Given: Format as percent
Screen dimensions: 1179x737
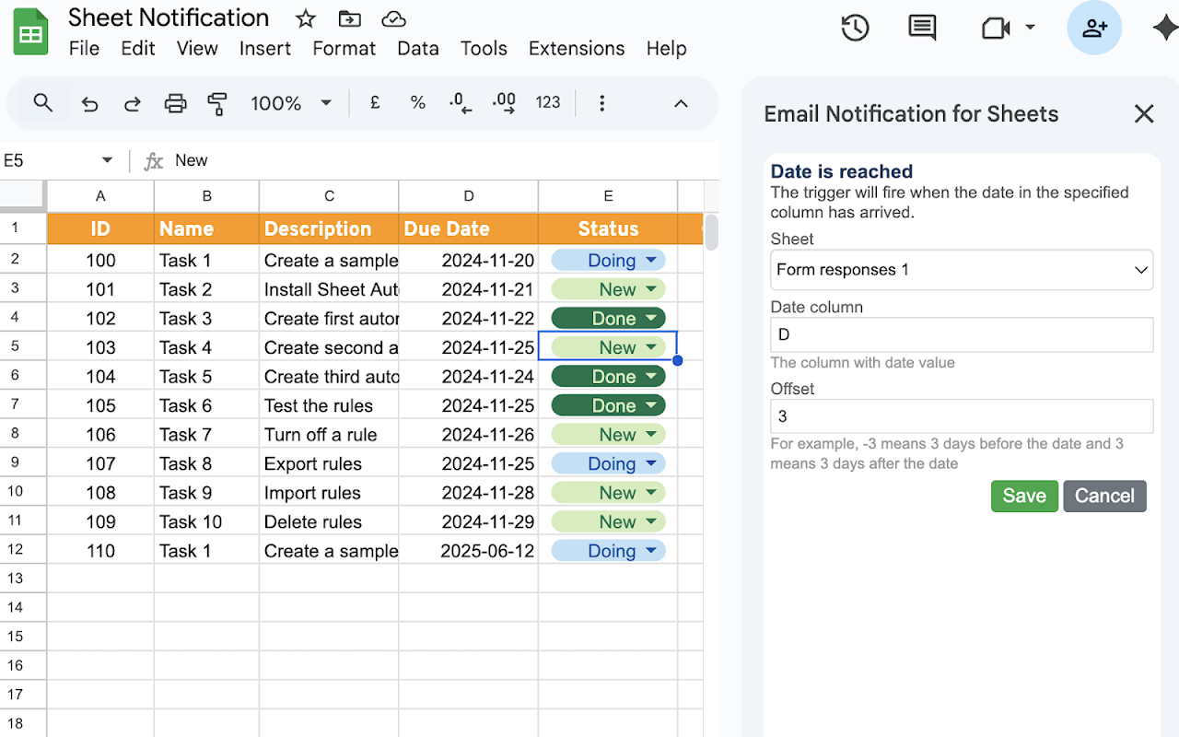Looking at the screenshot, I should [418, 103].
